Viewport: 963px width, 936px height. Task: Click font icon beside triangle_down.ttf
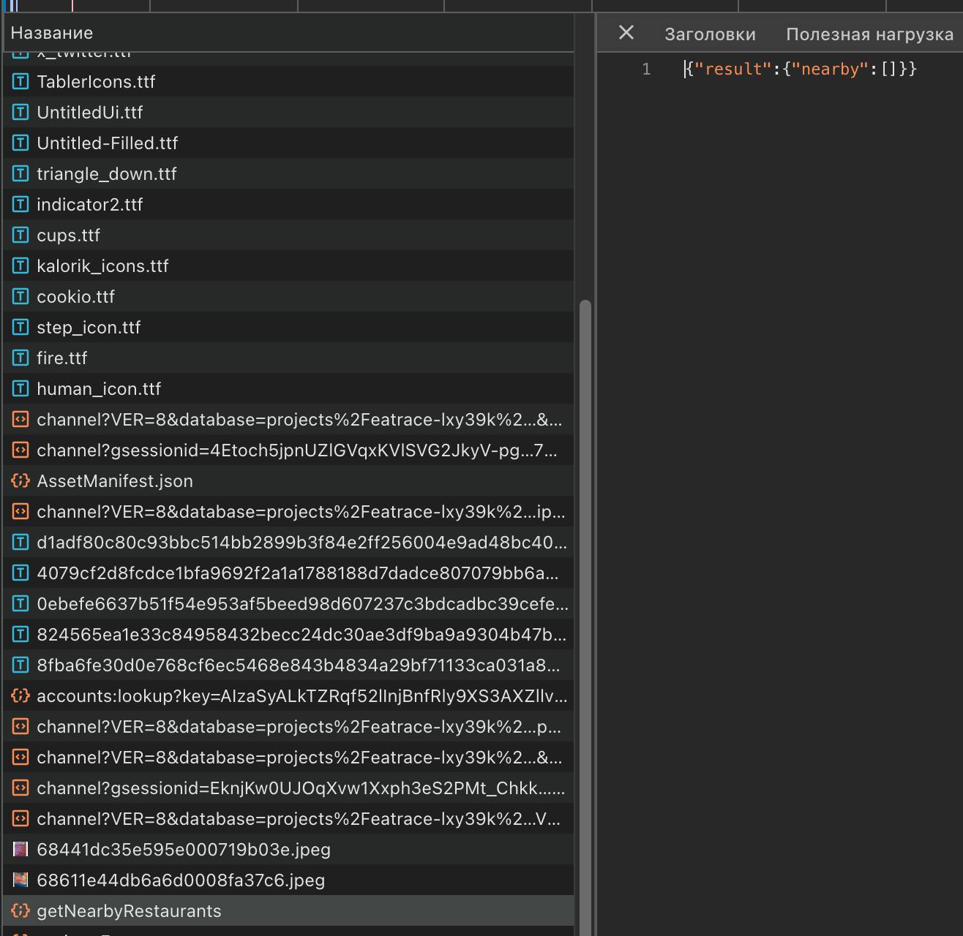(20, 174)
